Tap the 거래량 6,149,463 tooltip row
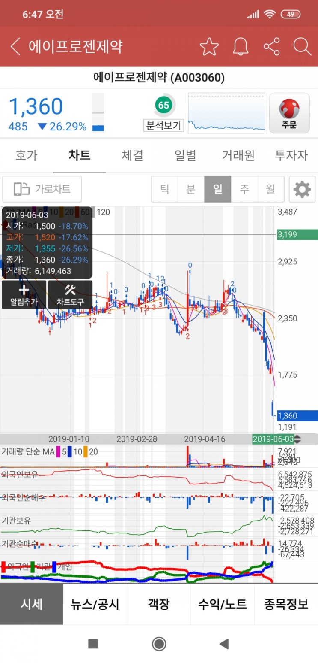Screen dimensions: 318x663 (x=38, y=271)
